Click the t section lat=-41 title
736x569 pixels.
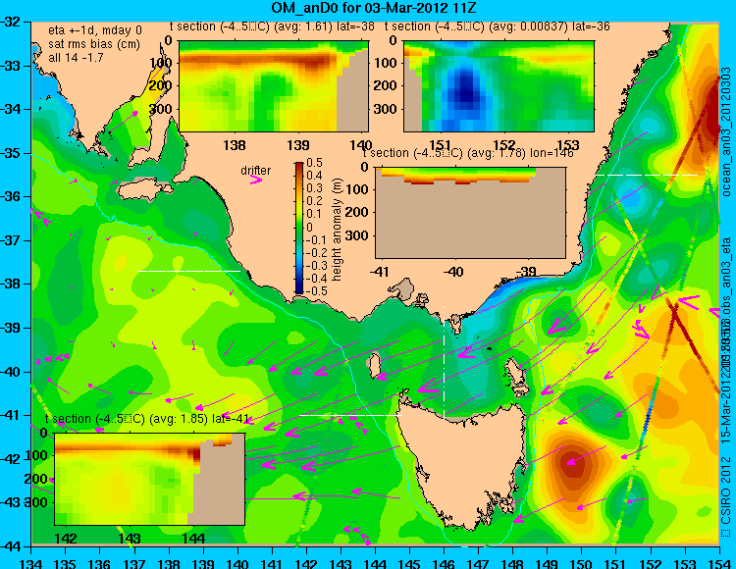pos(147,419)
